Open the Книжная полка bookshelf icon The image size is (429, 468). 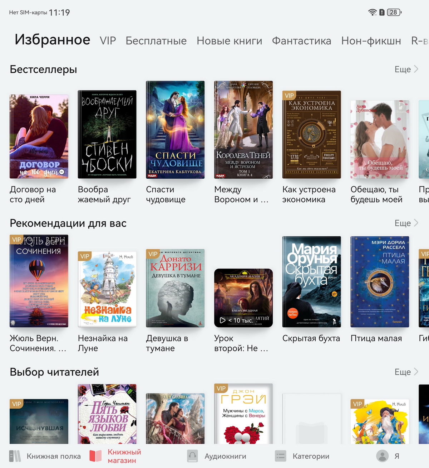(15, 456)
